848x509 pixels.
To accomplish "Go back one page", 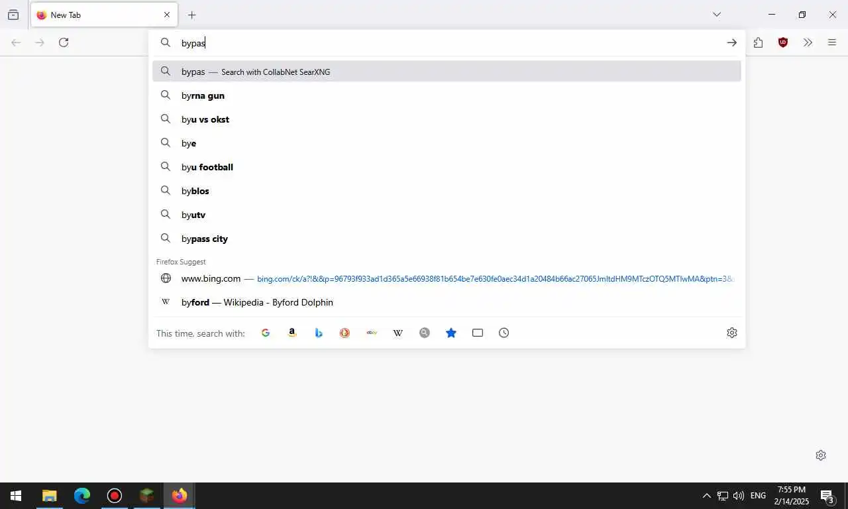I will (x=16, y=42).
